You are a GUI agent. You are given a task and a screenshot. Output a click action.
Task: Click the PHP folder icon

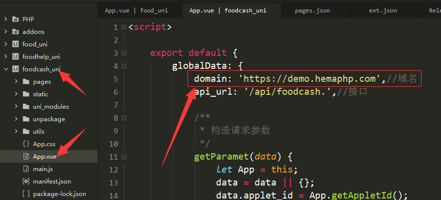coord(15,19)
